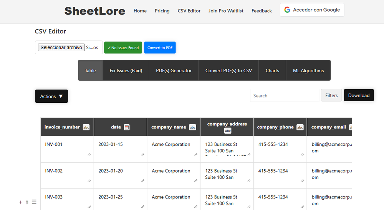
Task: Open the CSV Editor nav link
Action: point(189,11)
